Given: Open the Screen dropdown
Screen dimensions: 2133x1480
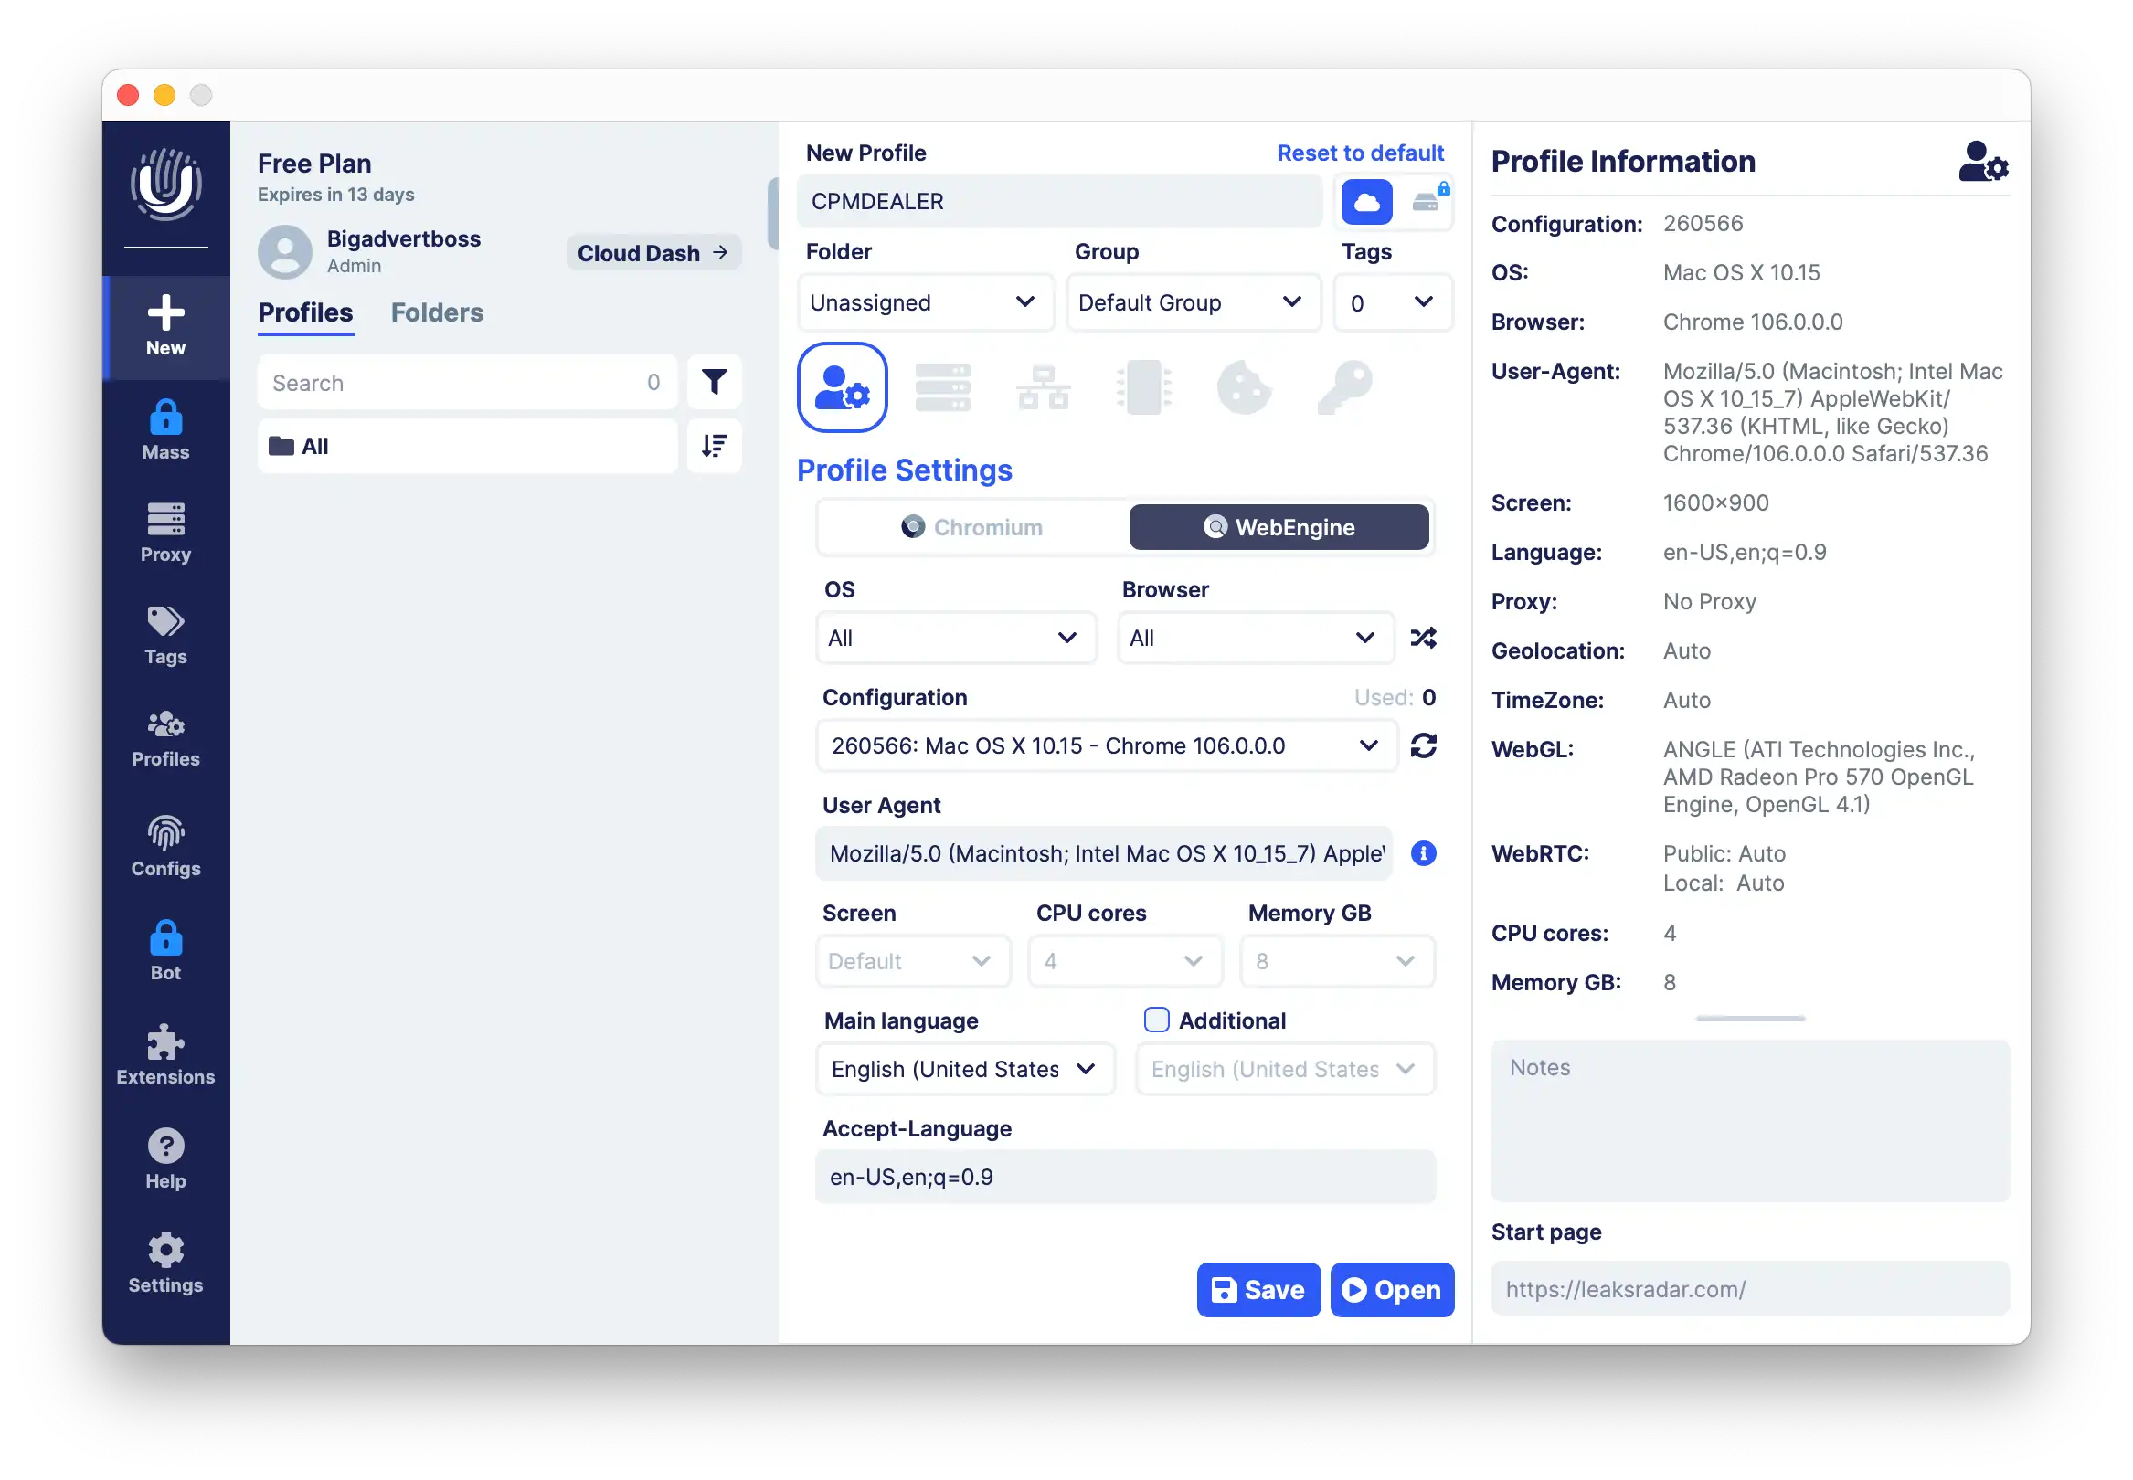Looking at the screenshot, I should click(x=913, y=961).
